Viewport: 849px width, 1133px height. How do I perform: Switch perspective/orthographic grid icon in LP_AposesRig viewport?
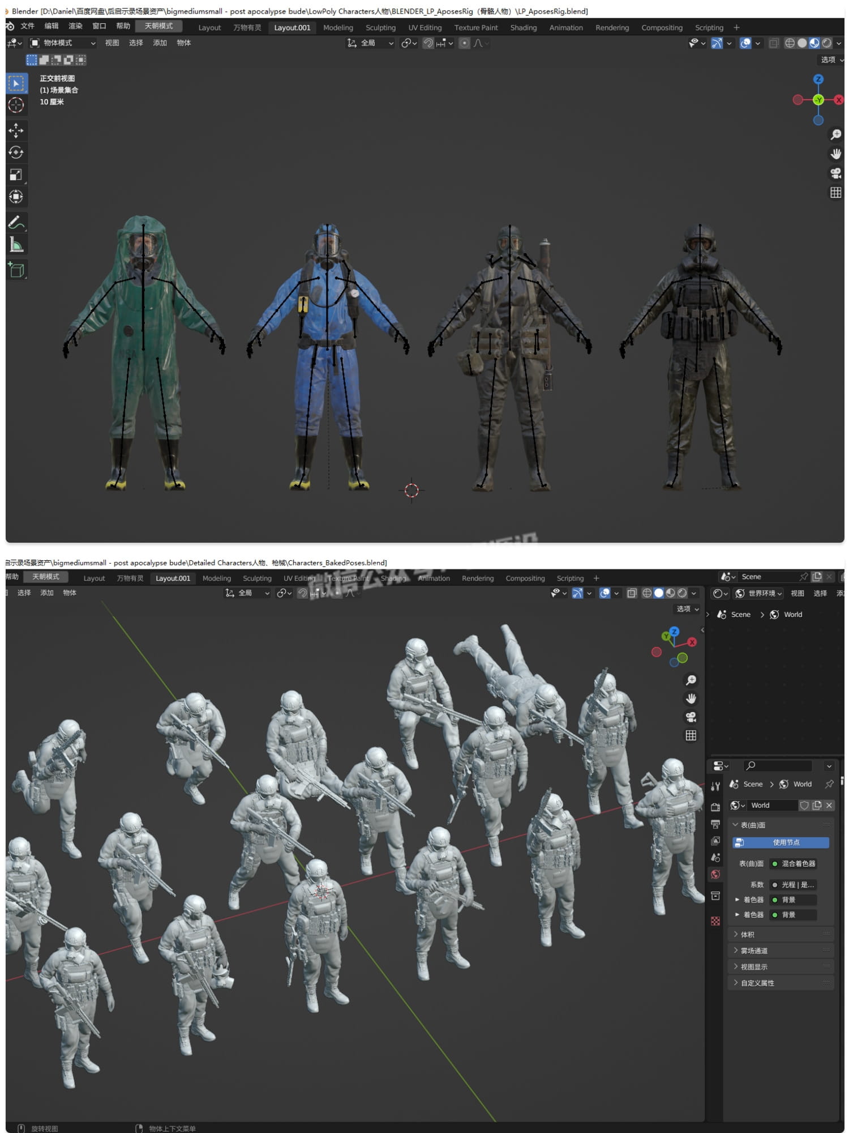(x=835, y=193)
